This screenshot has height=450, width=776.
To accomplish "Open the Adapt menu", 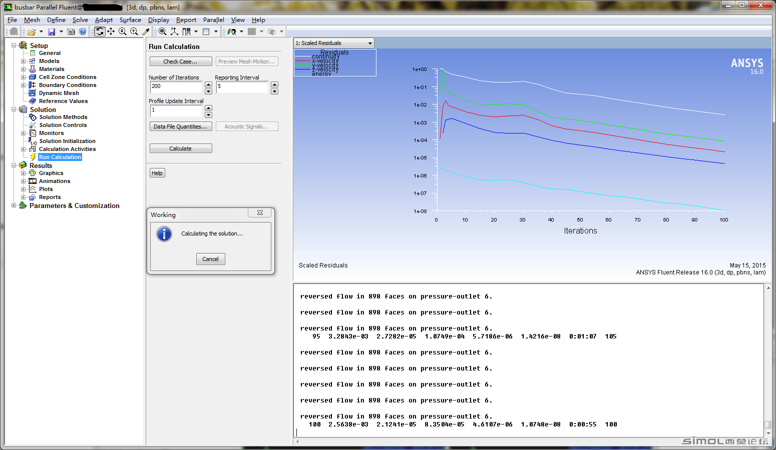I will (x=104, y=20).
